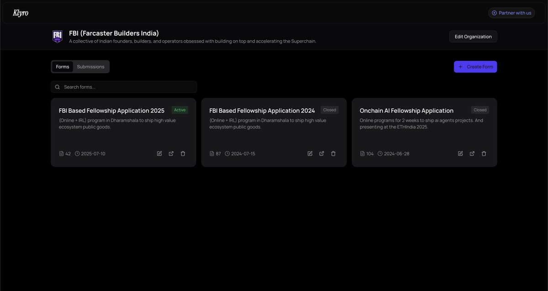Switch to the Submissions tab

pos(90,67)
